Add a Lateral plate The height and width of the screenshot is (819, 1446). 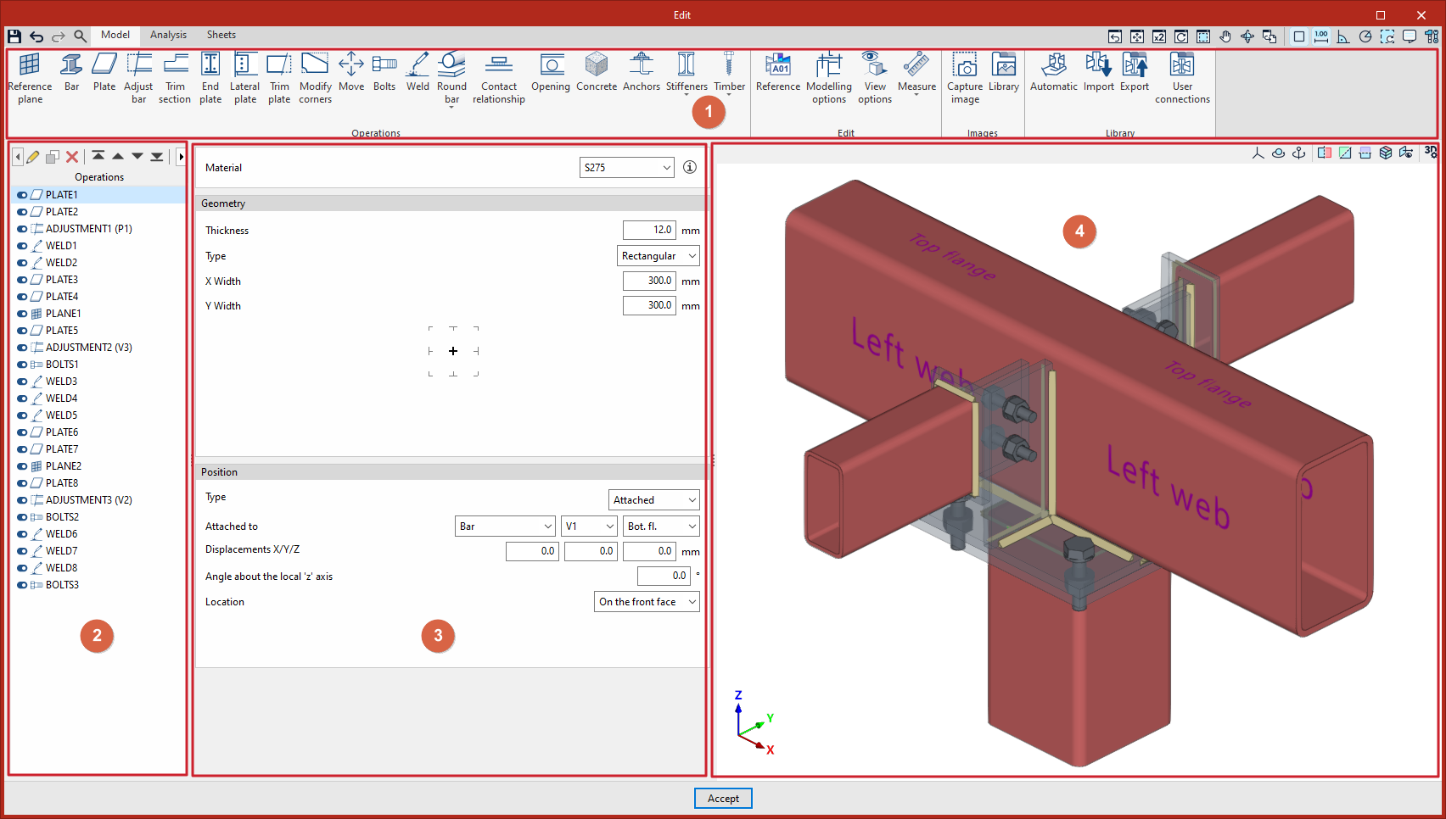(x=245, y=78)
